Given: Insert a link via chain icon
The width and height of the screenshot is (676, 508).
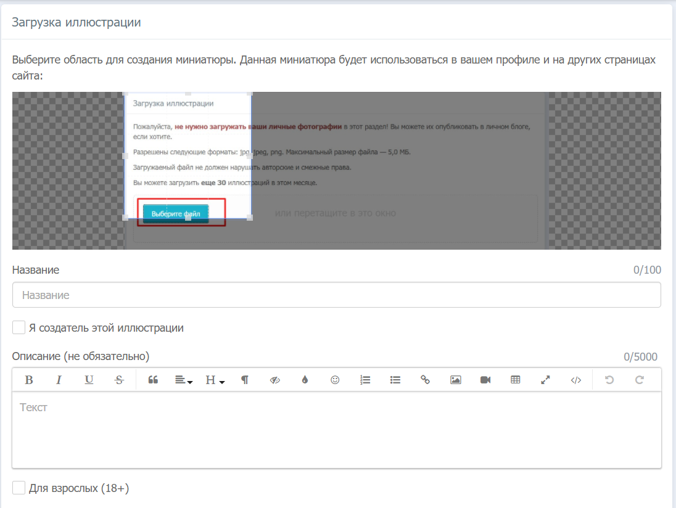Looking at the screenshot, I should 425,380.
